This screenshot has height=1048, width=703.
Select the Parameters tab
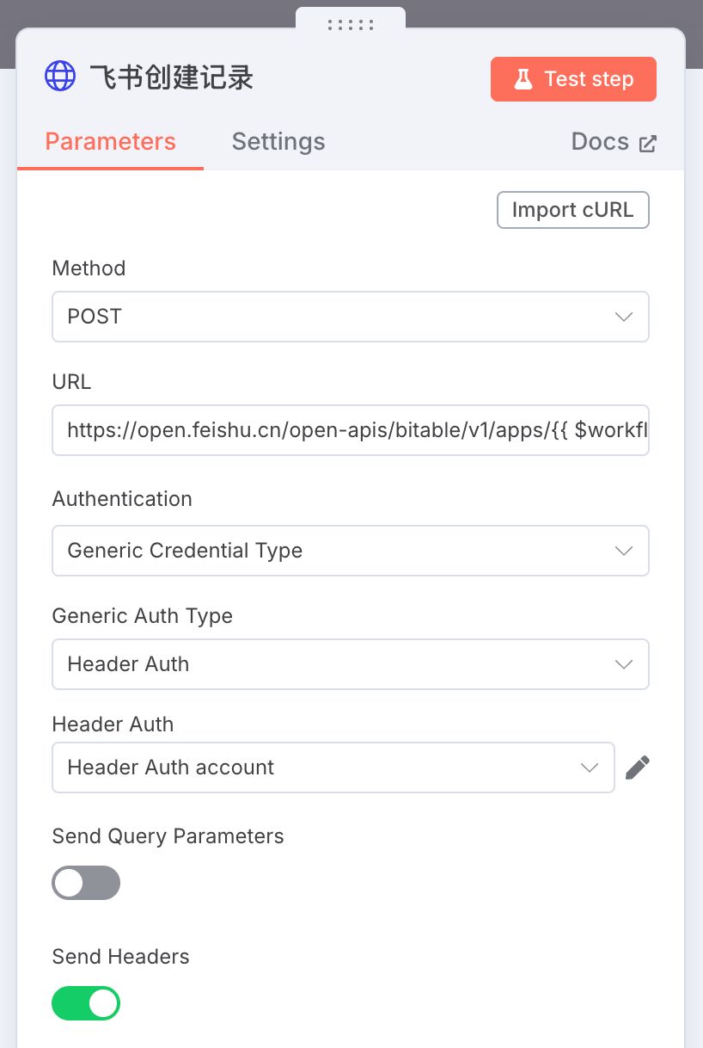(110, 141)
